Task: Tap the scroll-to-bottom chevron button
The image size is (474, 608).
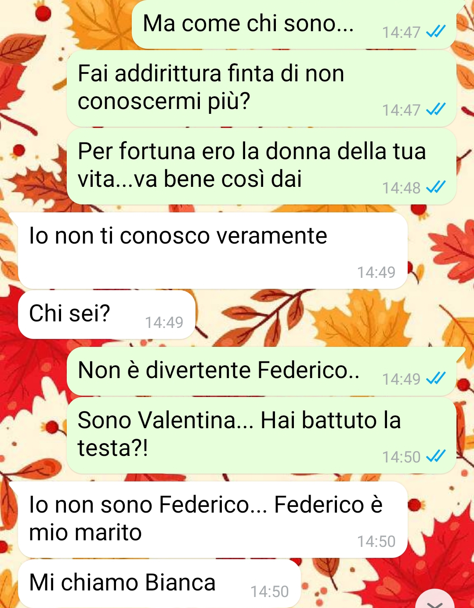Action: coord(435,600)
